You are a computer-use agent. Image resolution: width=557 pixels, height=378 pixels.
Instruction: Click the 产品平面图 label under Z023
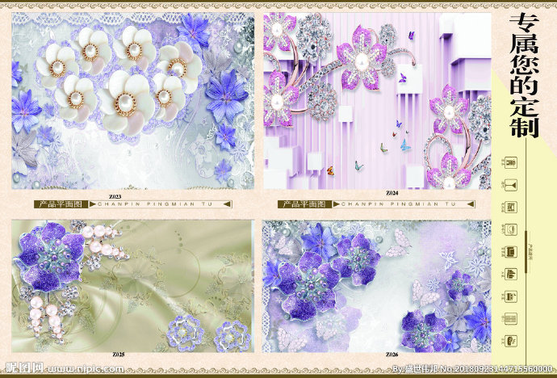click(x=61, y=204)
